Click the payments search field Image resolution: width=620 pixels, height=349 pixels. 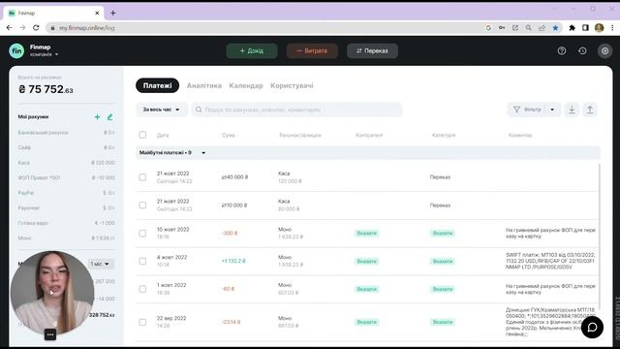(297, 110)
